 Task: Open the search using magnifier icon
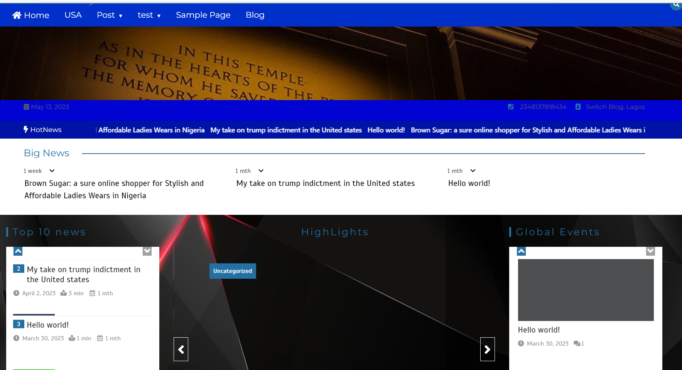676,5
